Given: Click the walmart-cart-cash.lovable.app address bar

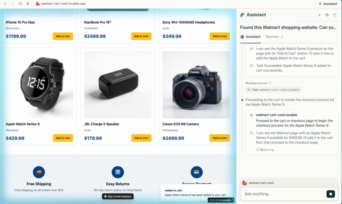Looking at the screenshot, I should click(63, 4).
